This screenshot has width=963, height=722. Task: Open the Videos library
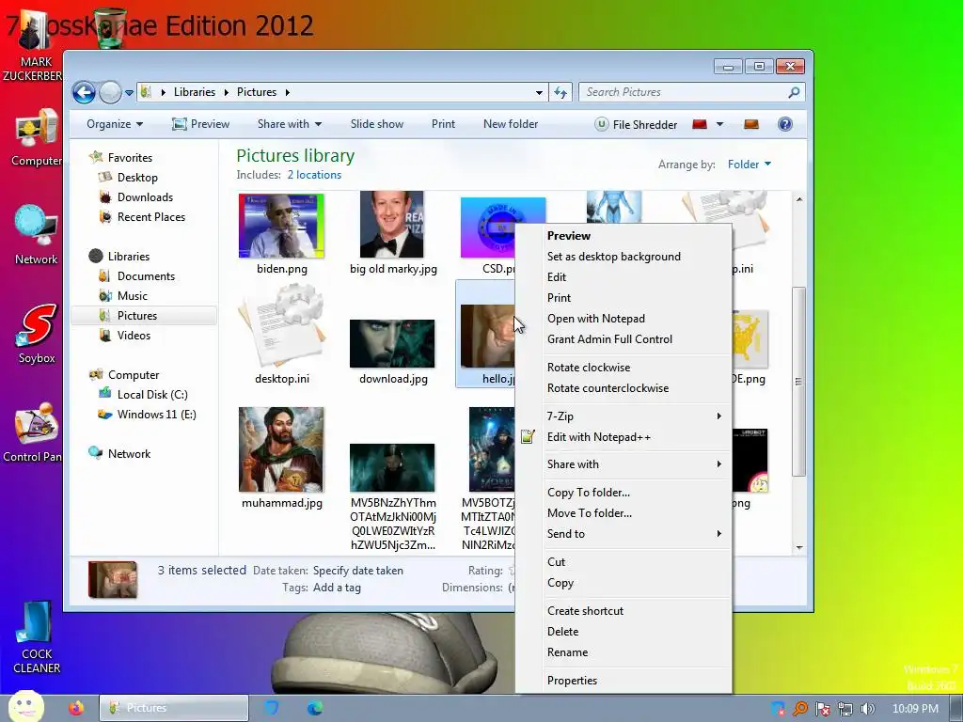pyautogui.click(x=134, y=336)
